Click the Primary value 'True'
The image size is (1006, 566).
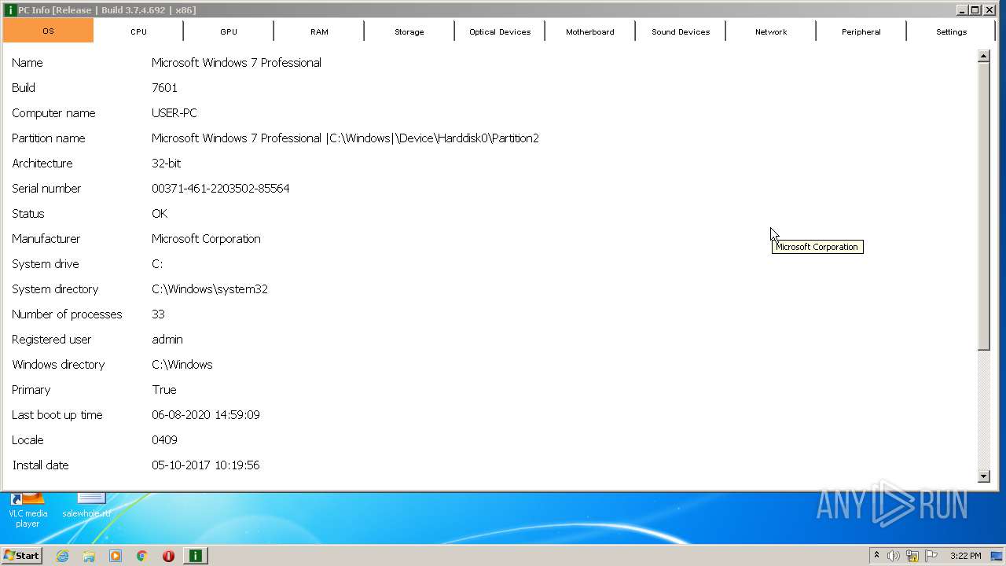click(x=163, y=390)
